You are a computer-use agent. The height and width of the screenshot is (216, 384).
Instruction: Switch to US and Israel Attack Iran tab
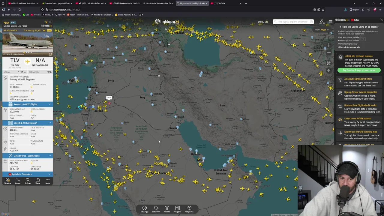click(23, 3)
